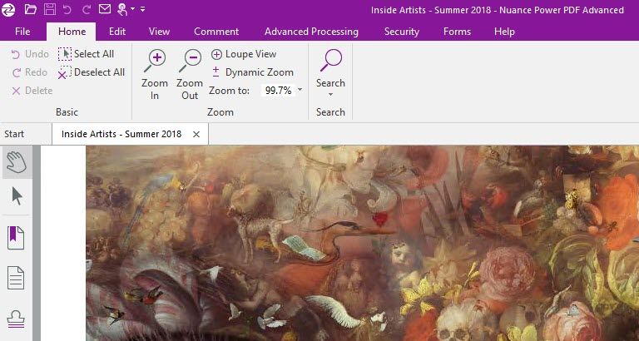Open the Help tab
The image size is (639, 341).
(504, 32)
